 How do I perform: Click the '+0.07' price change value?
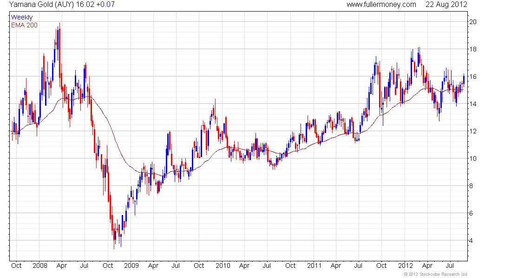coord(105,5)
